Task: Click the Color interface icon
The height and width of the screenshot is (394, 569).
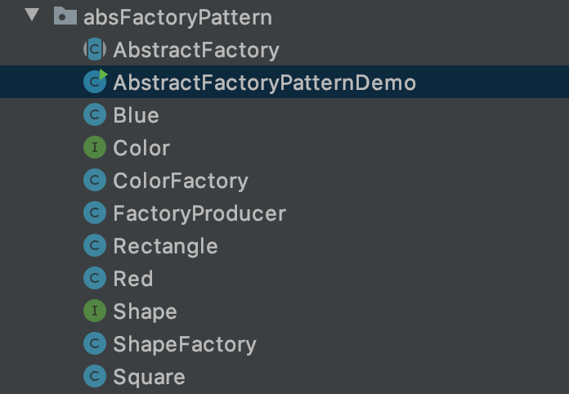Action: tap(95, 148)
